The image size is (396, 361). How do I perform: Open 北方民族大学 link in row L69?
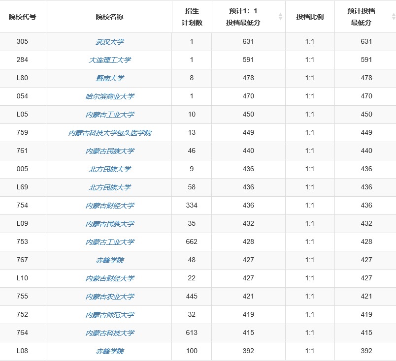click(109, 187)
